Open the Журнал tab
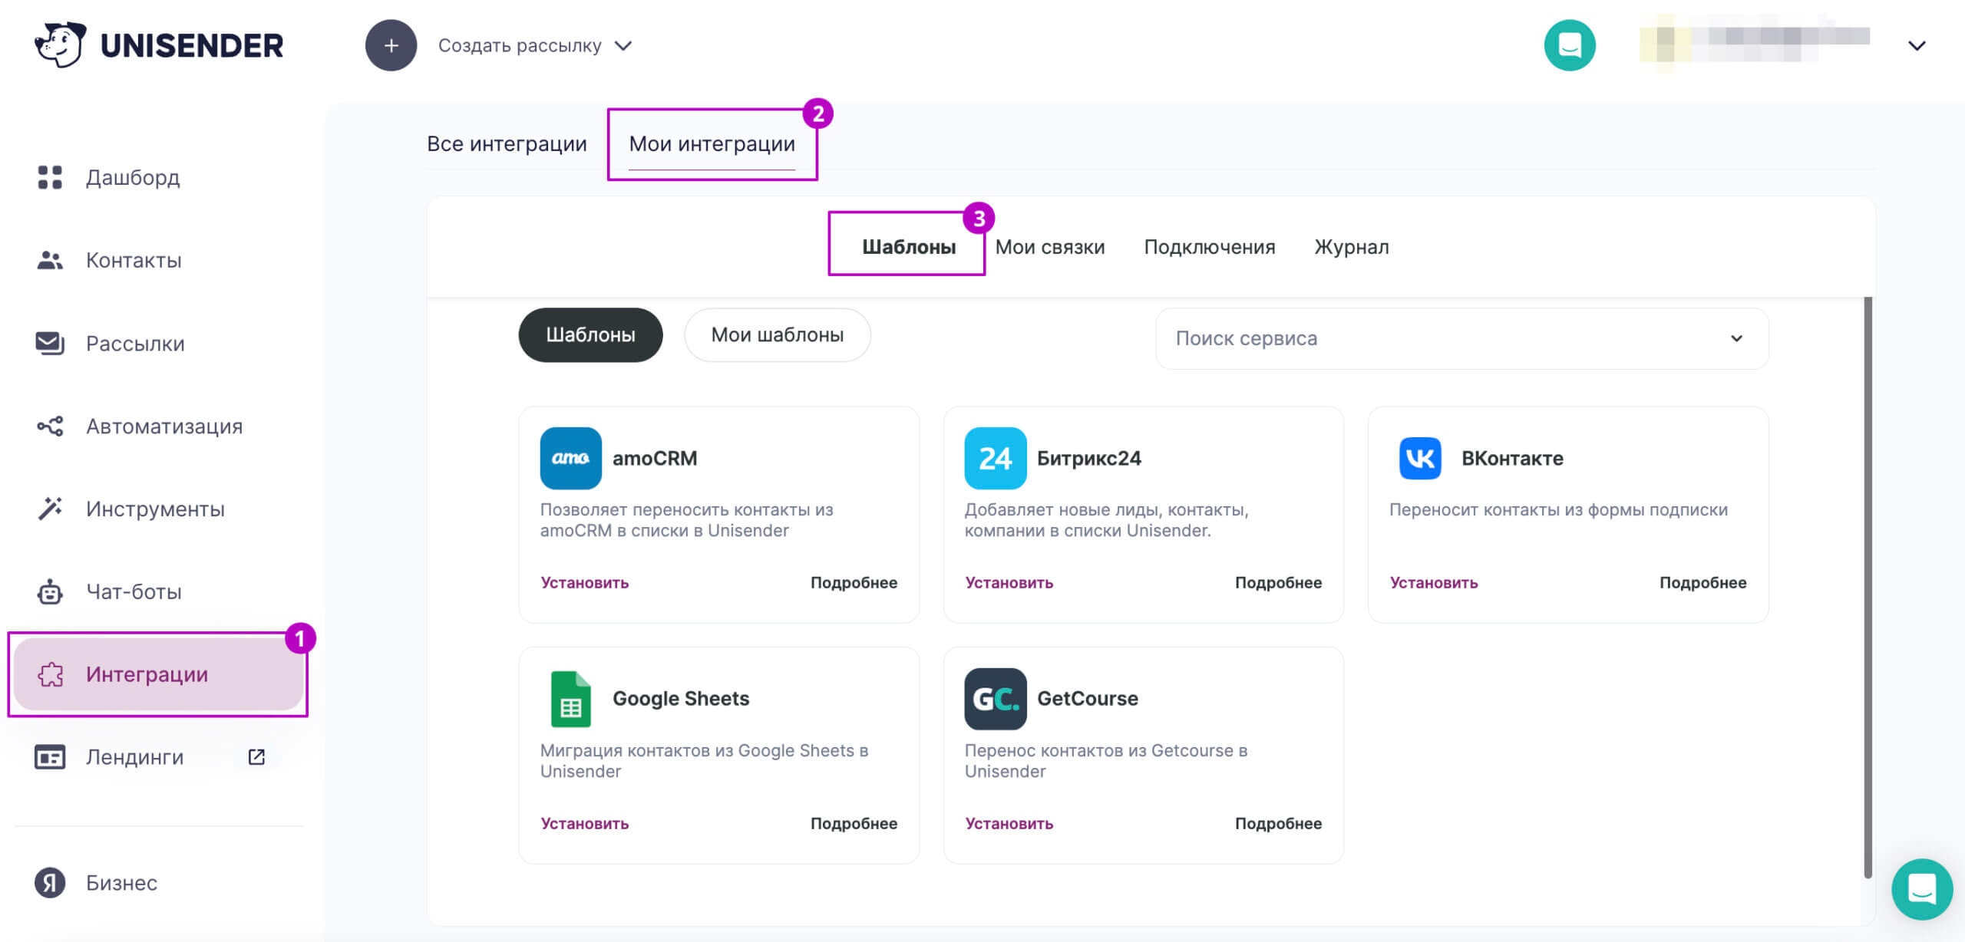The width and height of the screenshot is (1965, 942). 1351,246
